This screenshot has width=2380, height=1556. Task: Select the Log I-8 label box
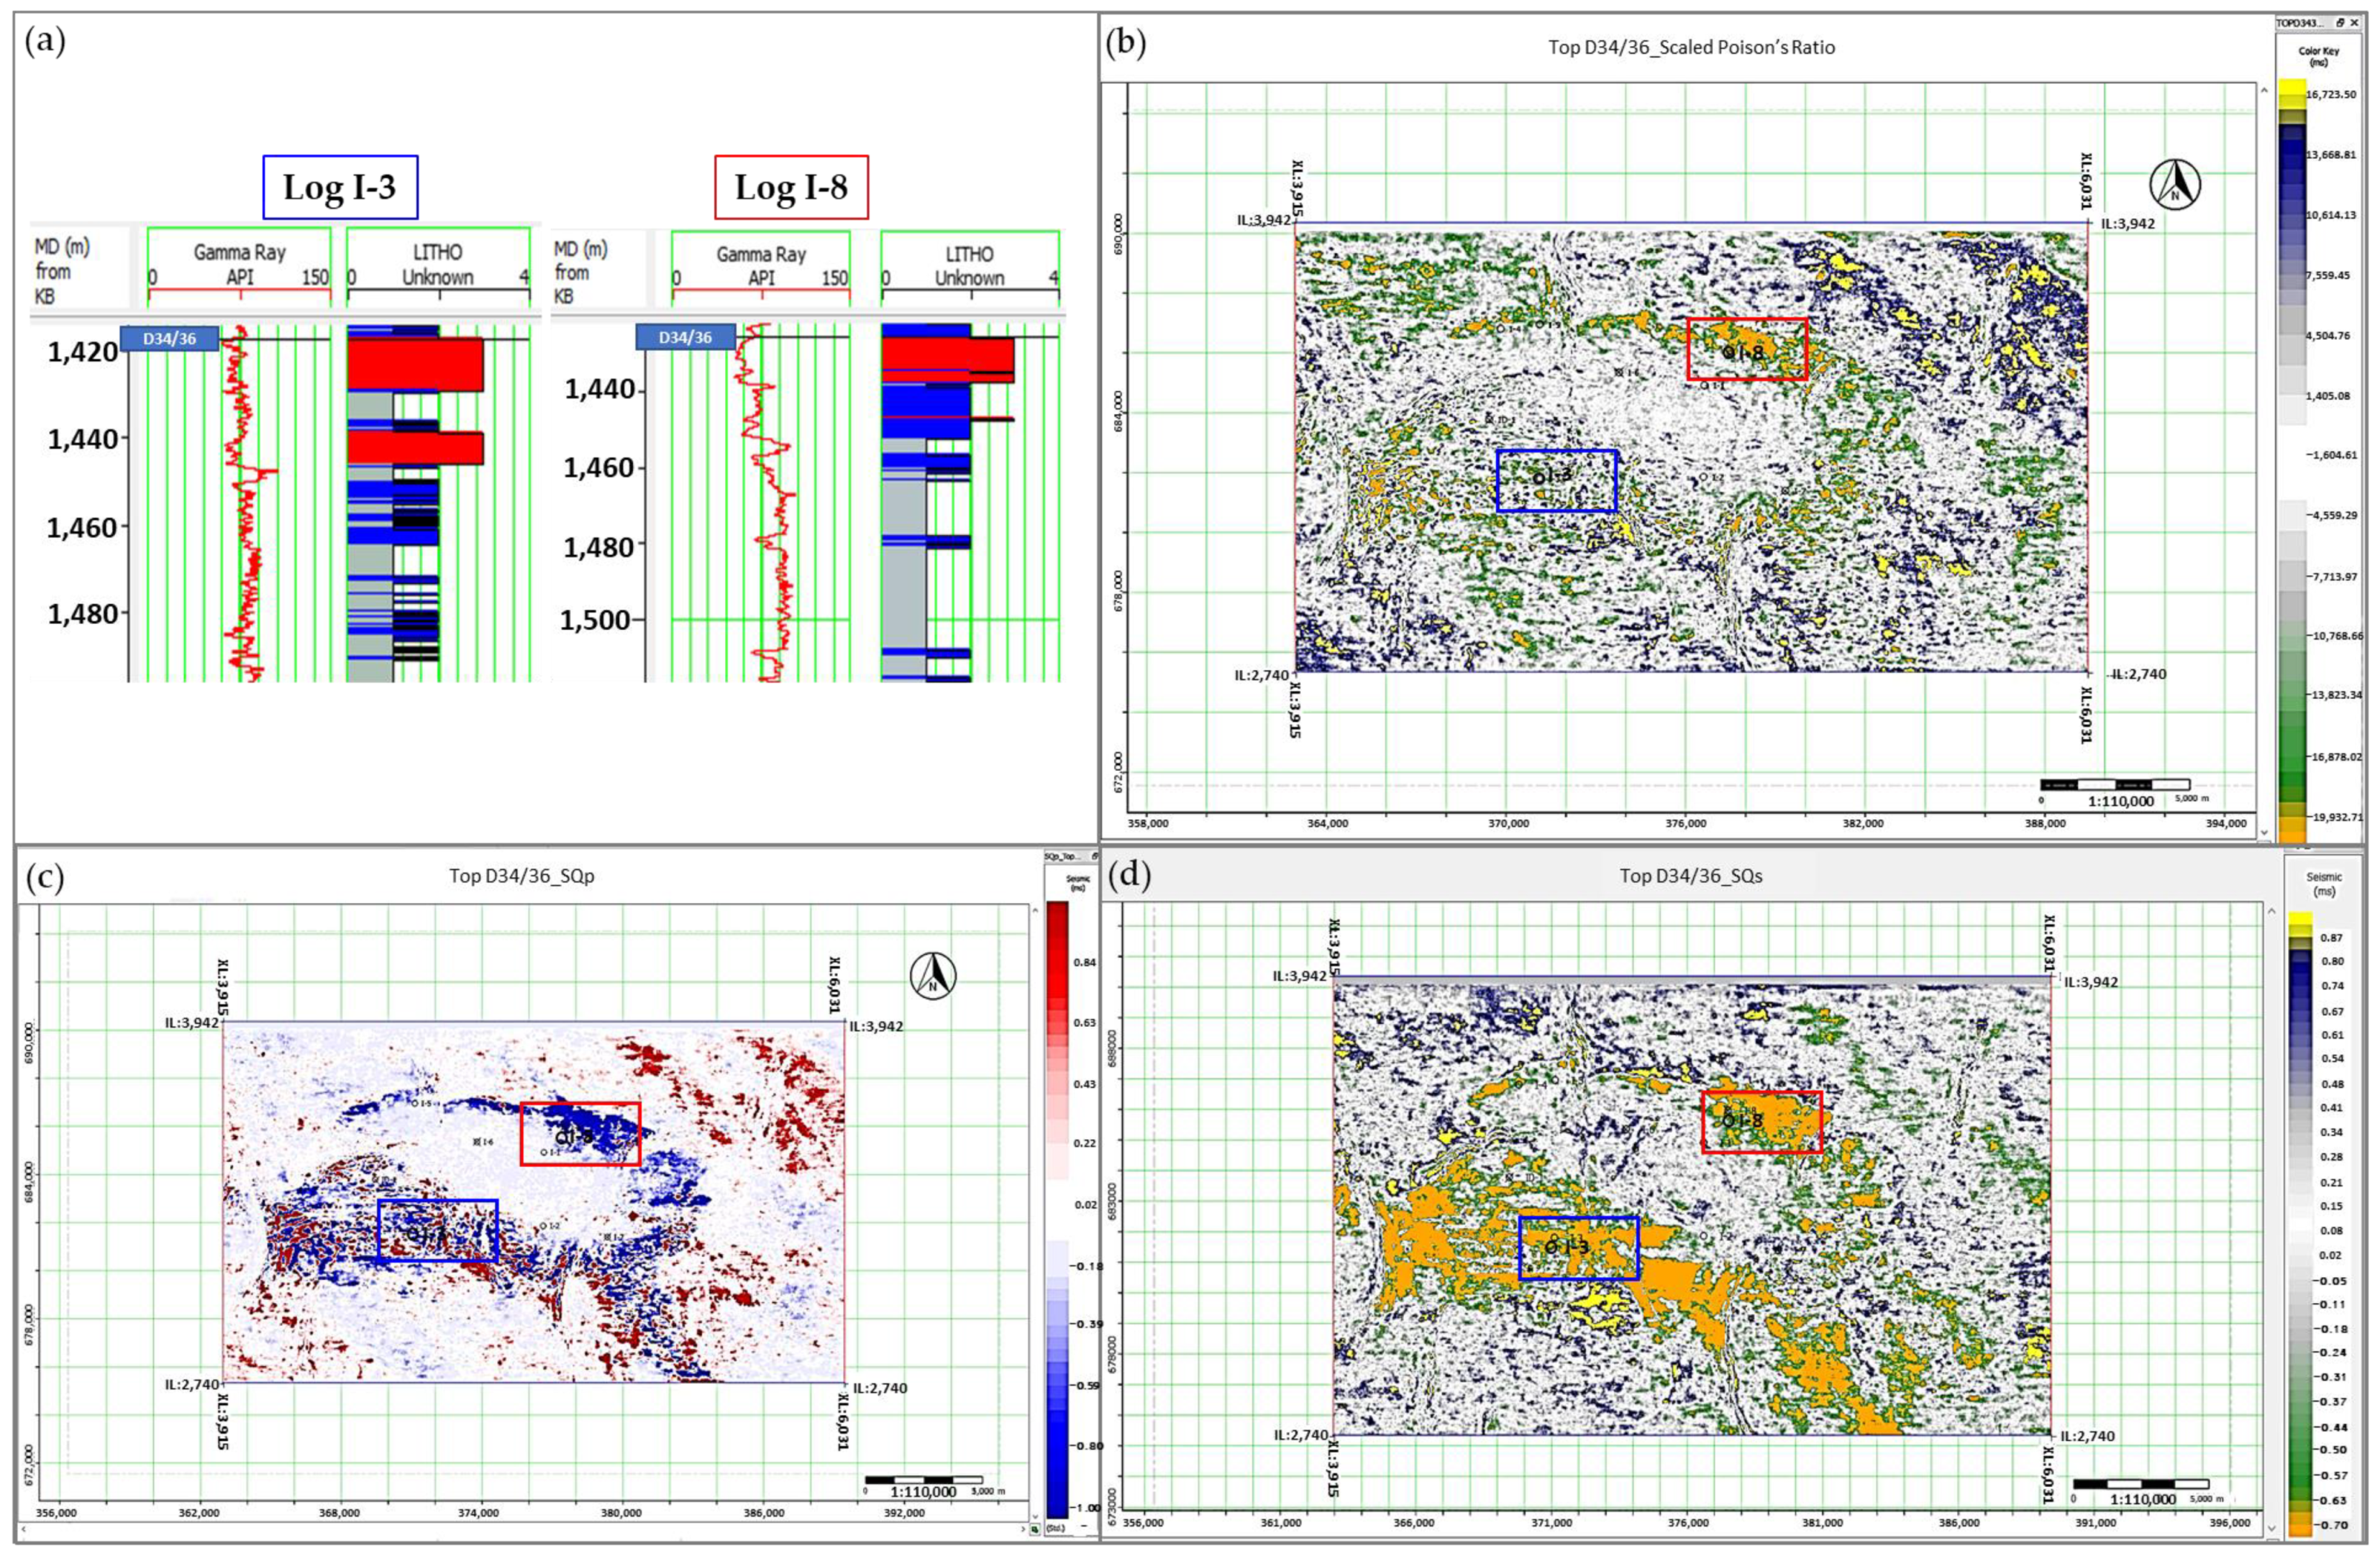coord(791,187)
